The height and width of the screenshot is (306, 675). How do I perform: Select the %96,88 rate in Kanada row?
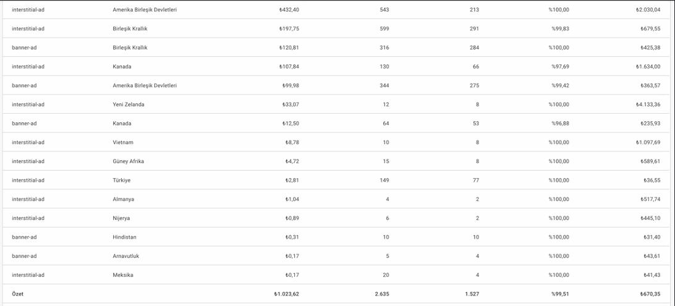561,124
